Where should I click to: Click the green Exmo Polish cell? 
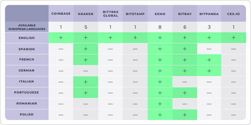(160, 115)
